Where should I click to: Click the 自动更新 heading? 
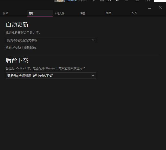pos(17,25)
